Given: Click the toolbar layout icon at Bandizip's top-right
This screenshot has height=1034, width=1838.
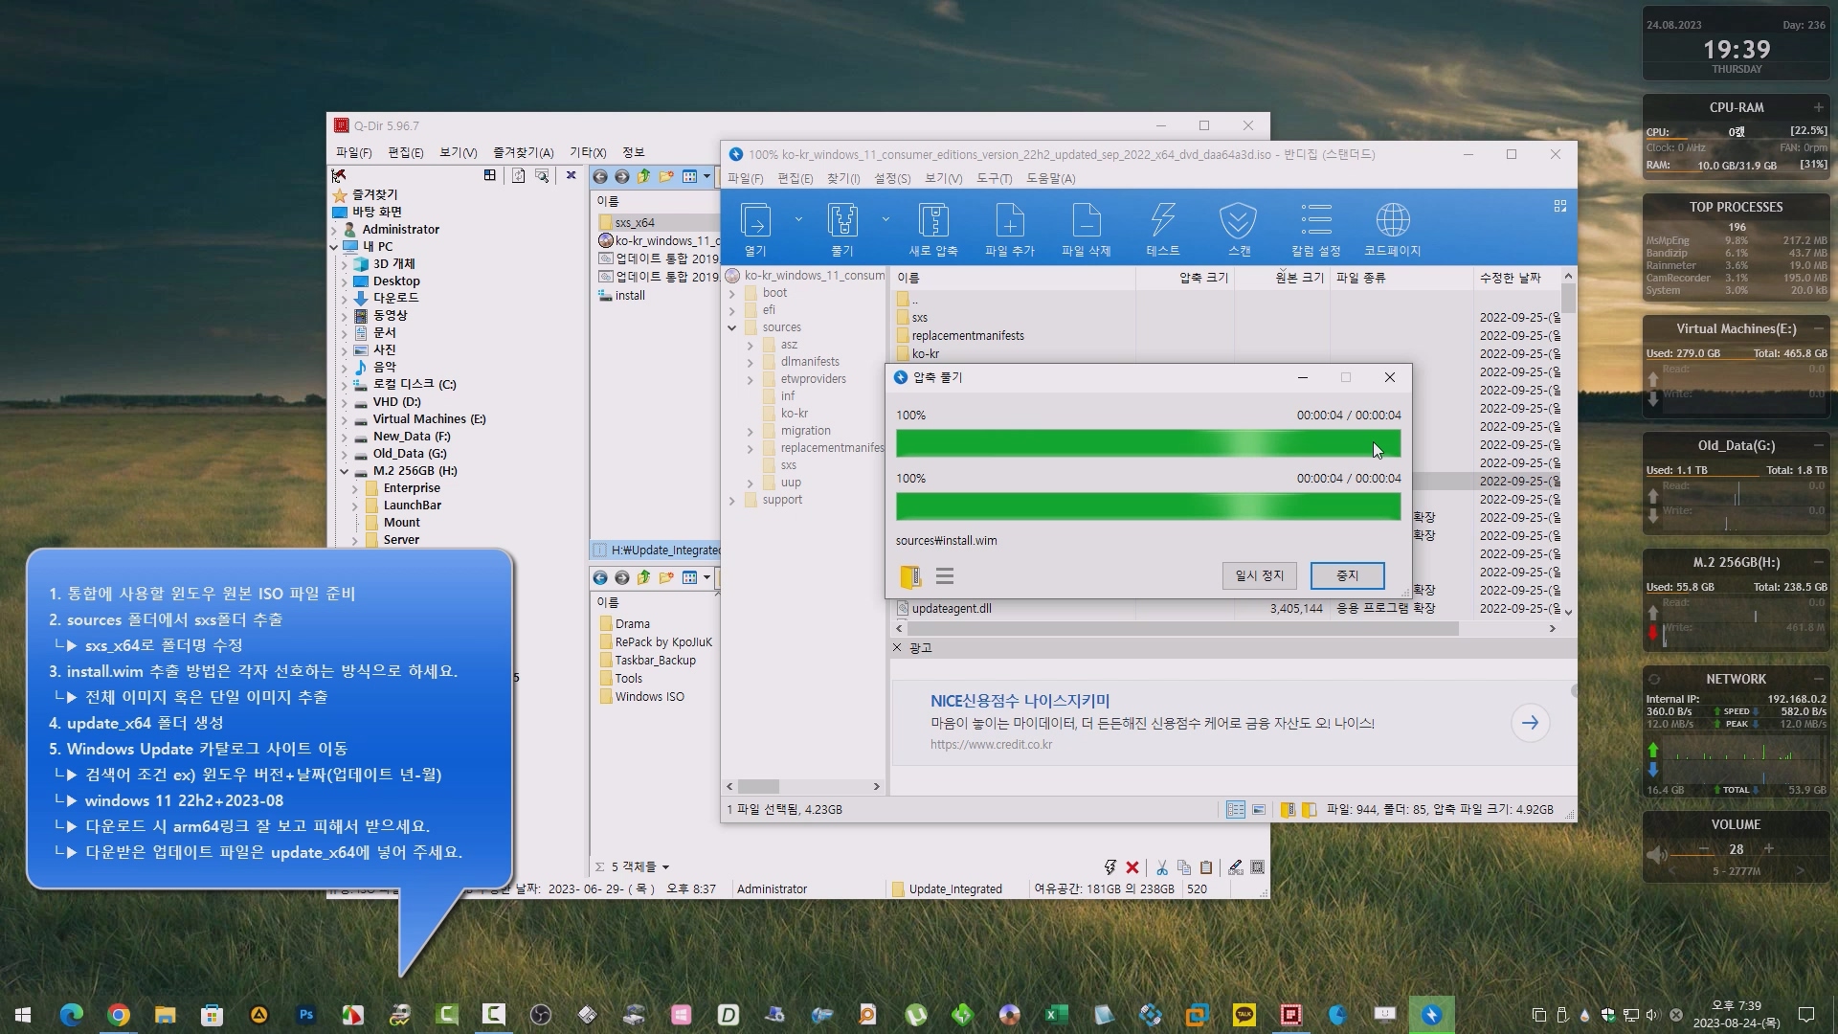Looking at the screenshot, I should pos(1559,206).
